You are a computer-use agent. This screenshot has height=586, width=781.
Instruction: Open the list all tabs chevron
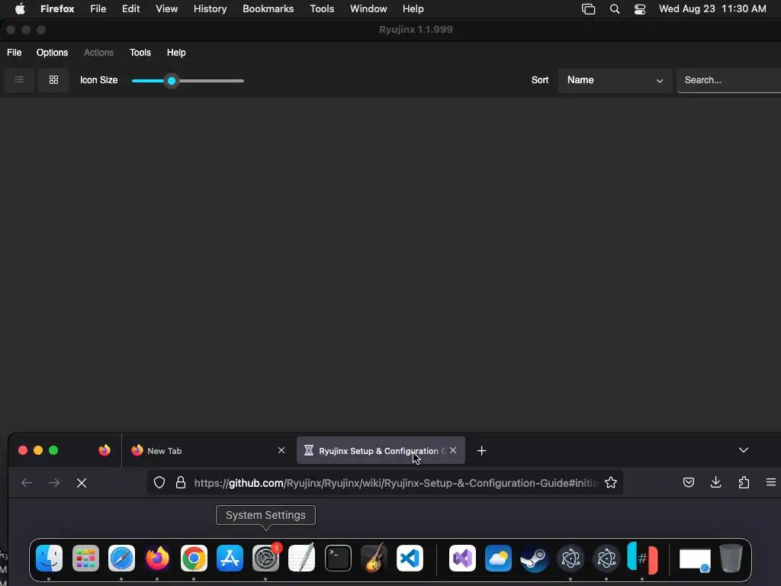(743, 450)
